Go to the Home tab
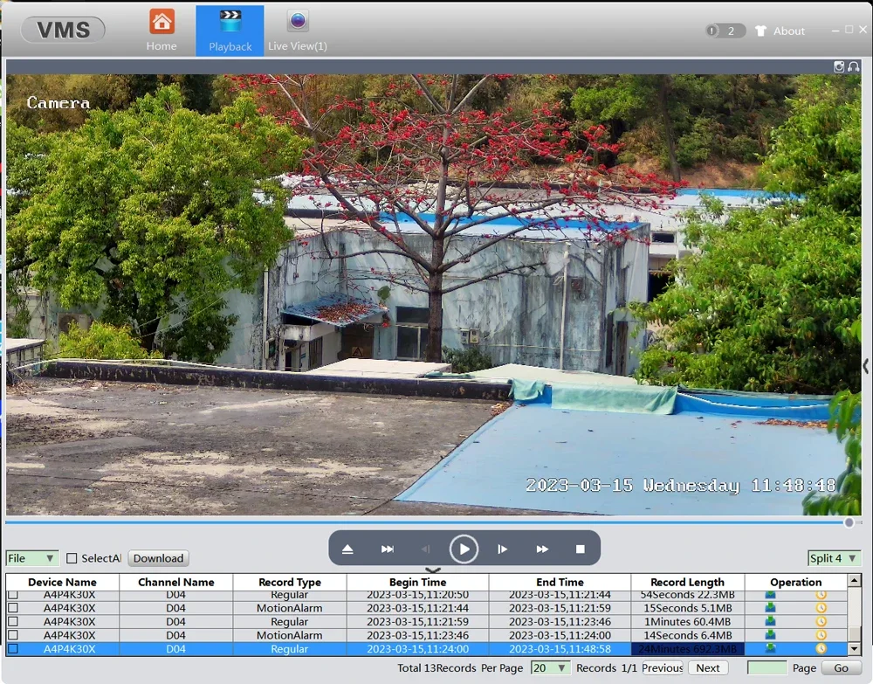 pos(162,29)
